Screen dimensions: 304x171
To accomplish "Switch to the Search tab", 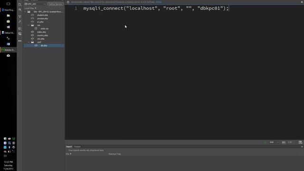I will click(x=69, y=147).
